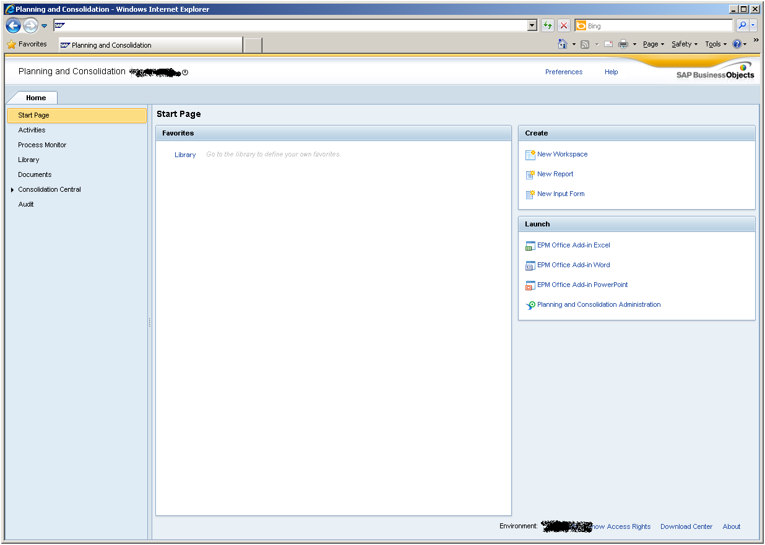This screenshot has width=765, height=545.
Task: Click the browser Back arrow button
Action: 14,26
